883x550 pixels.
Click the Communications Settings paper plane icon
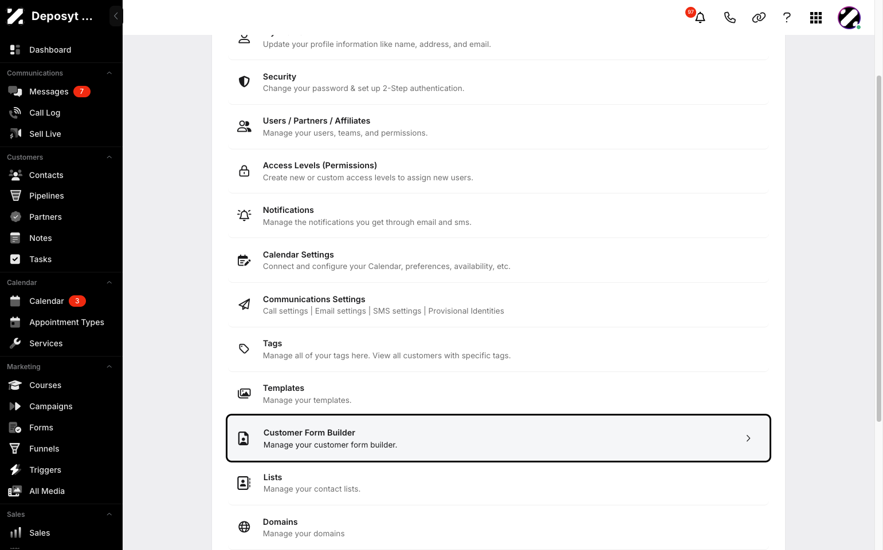coord(244,304)
